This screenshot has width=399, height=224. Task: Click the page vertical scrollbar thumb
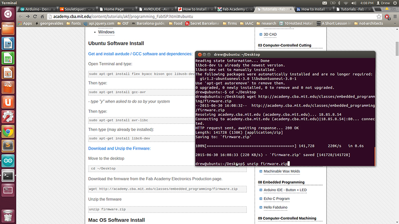point(397,49)
